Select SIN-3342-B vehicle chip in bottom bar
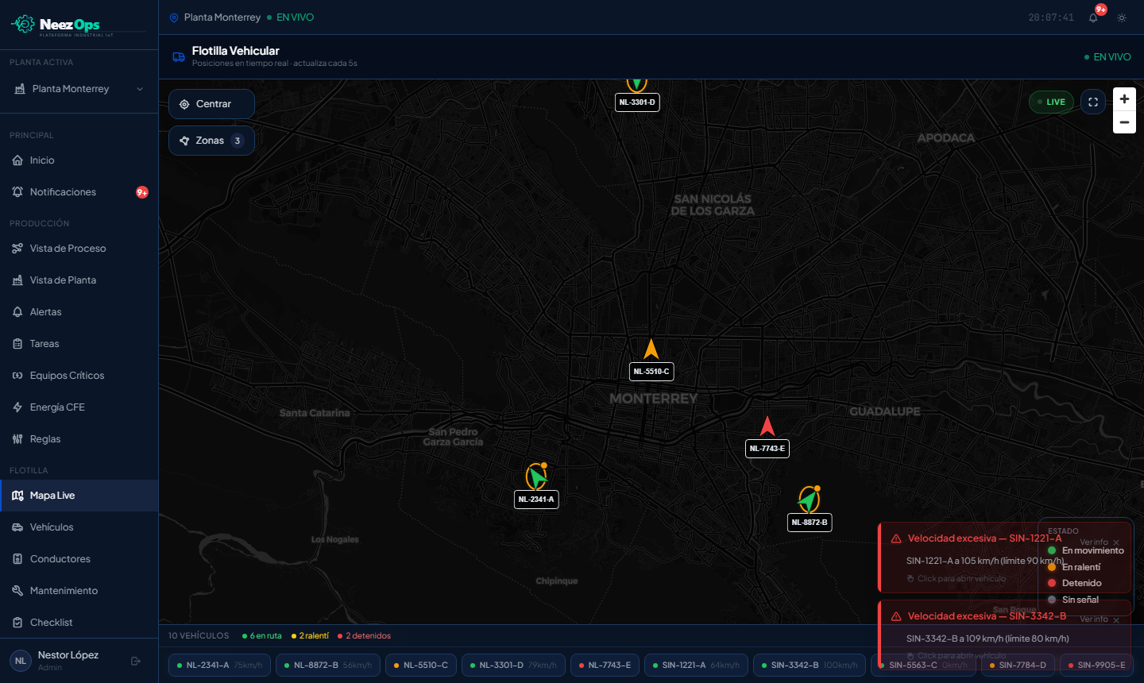Screen dimensions: 1144x683 tap(810, 666)
